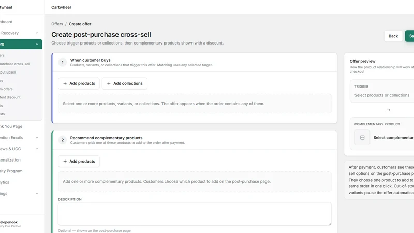This screenshot has width=414, height=233.
Task: Expand the Reviews & UGC chevron
Action: pyautogui.click(x=37, y=149)
